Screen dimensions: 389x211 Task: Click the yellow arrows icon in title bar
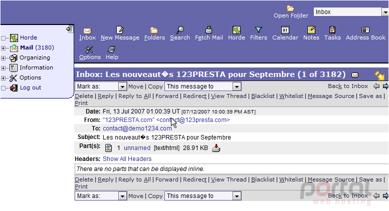click(x=379, y=75)
